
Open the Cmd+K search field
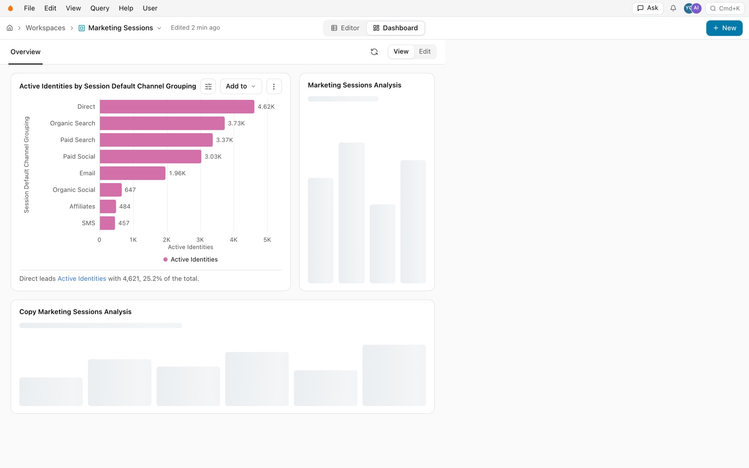click(724, 8)
